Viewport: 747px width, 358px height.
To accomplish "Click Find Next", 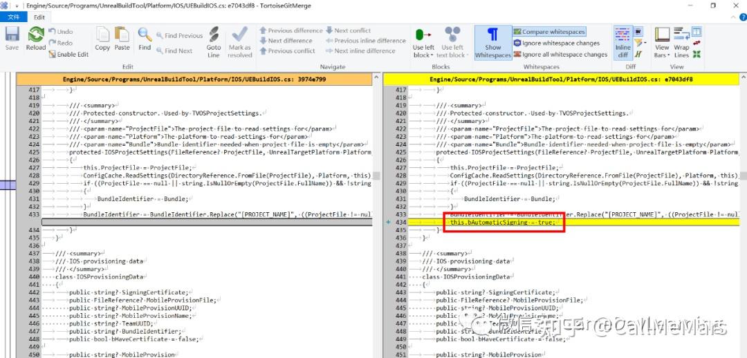I will click(x=174, y=50).
